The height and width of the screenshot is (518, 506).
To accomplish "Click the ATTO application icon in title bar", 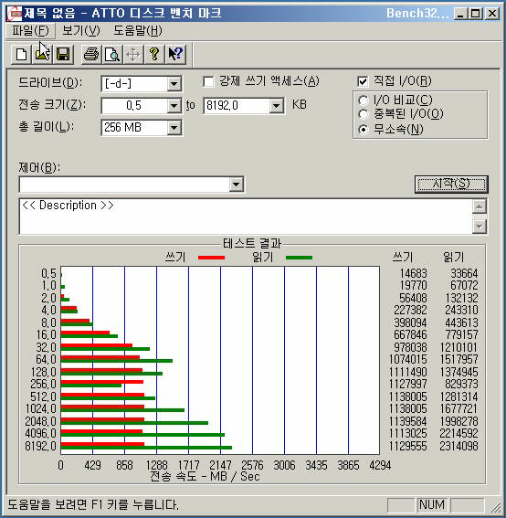I will pos(15,13).
